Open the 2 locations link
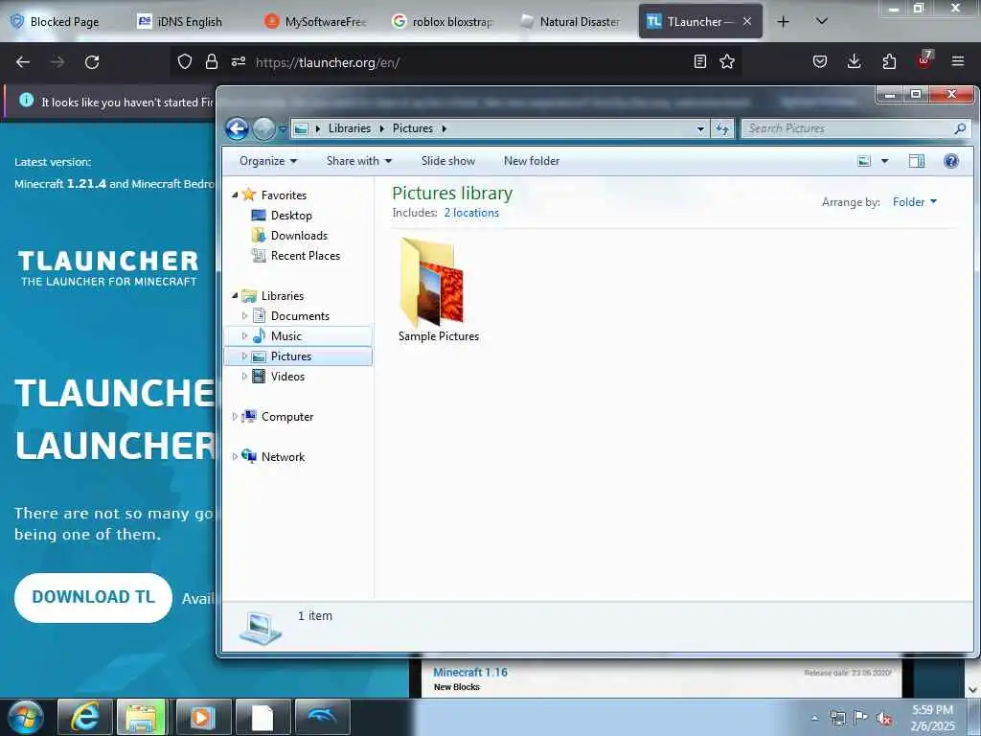This screenshot has height=736, width=981. point(471,213)
